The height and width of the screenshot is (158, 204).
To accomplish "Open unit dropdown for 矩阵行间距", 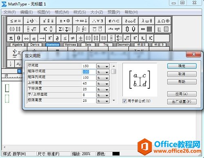I will point(103,72).
